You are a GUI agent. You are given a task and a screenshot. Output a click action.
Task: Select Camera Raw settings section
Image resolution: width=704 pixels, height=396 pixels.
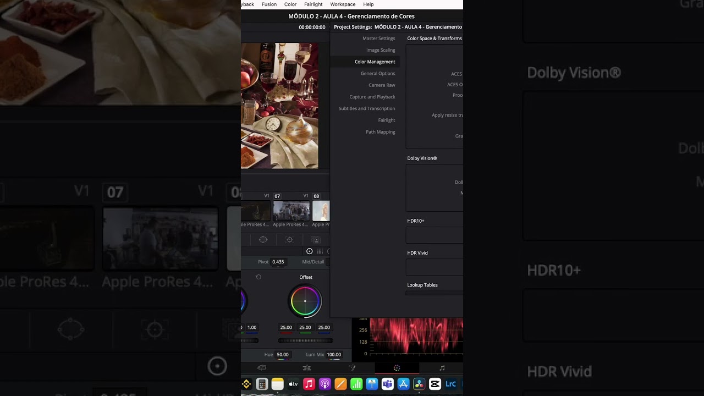[382, 85]
